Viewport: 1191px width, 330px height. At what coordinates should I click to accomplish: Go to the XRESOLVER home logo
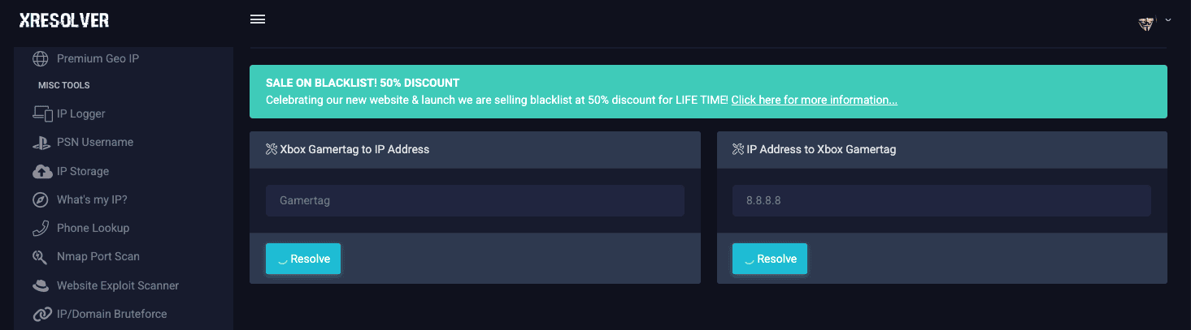[64, 21]
